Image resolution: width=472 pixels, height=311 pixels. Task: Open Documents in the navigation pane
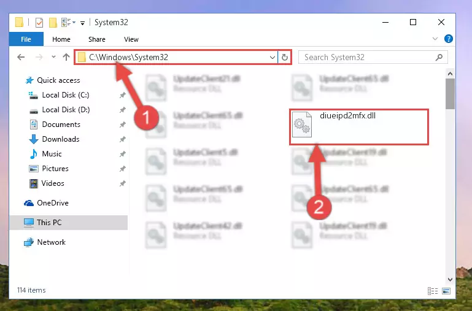pyautogui.click(x=61, y=125)
